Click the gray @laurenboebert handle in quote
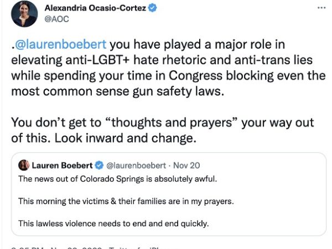 (x=136, y=165)
